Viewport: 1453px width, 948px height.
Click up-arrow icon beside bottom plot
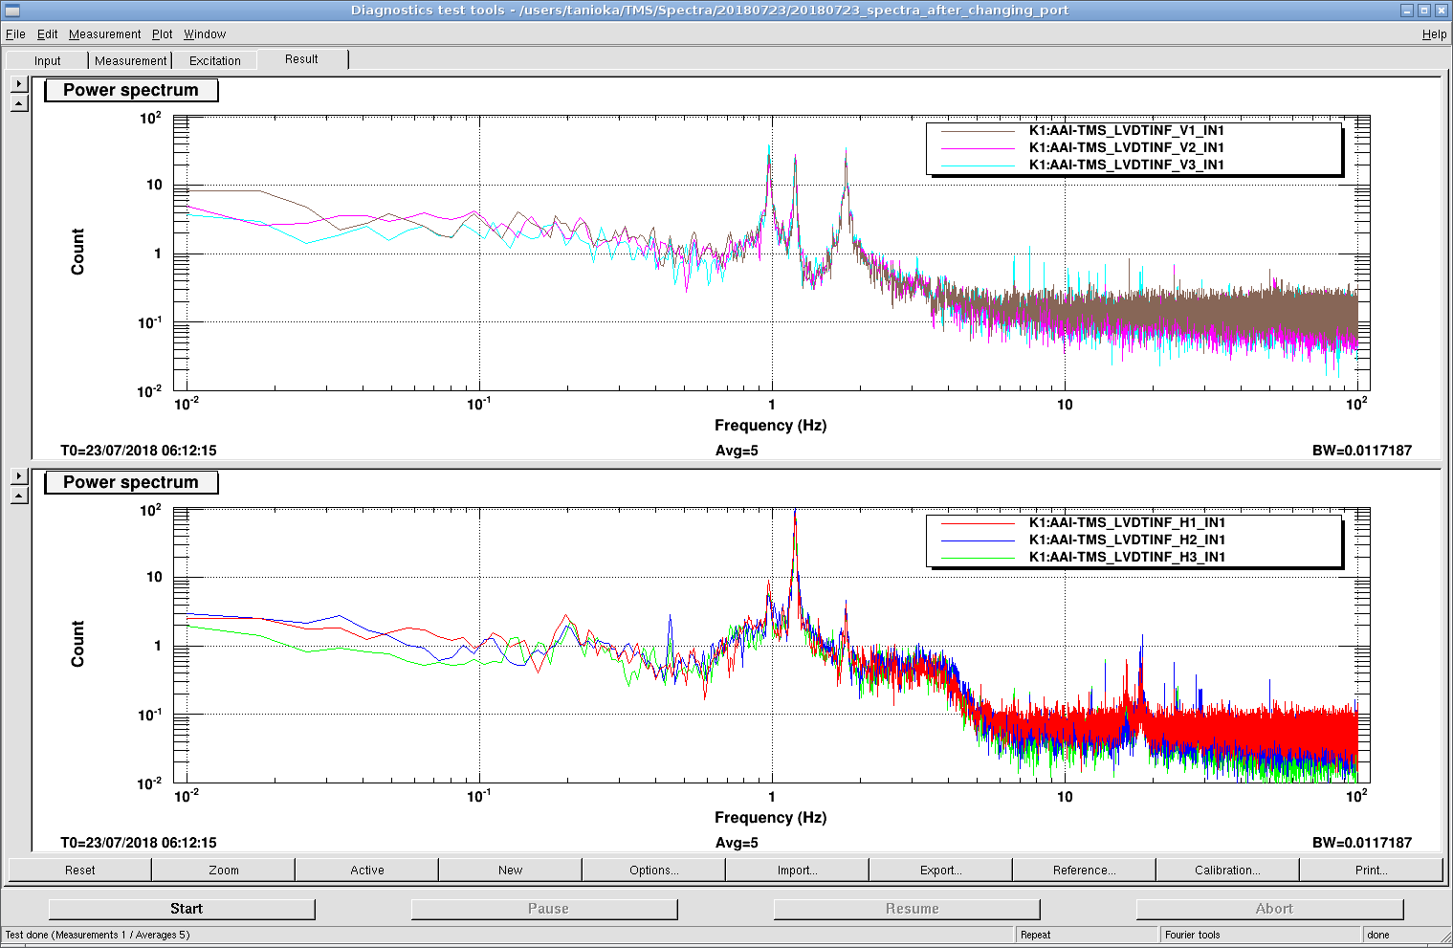tap(19, 496)
